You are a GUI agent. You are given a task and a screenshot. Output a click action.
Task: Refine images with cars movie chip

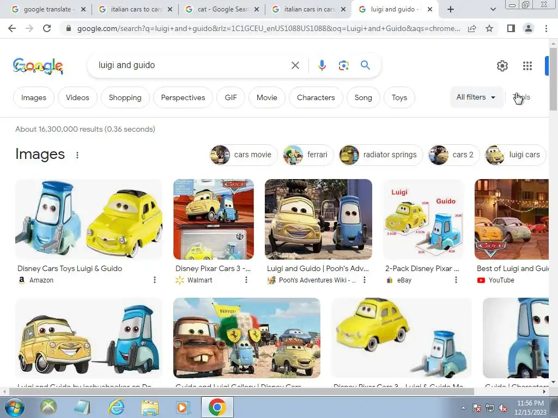click(x=244, y=155)
